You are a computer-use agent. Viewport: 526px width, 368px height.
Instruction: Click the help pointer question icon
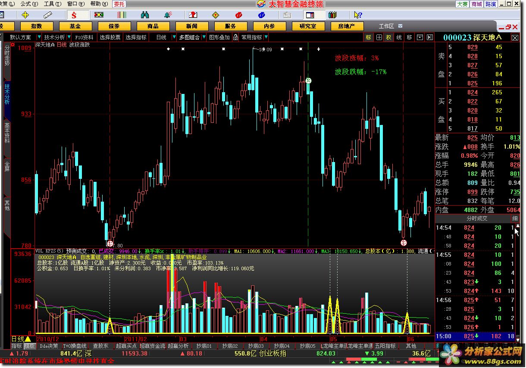[x=357, y=15]
